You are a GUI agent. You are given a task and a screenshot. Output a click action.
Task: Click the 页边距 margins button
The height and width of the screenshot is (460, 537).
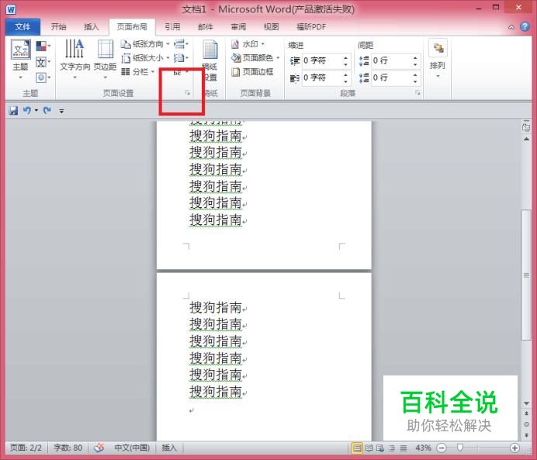105,60
